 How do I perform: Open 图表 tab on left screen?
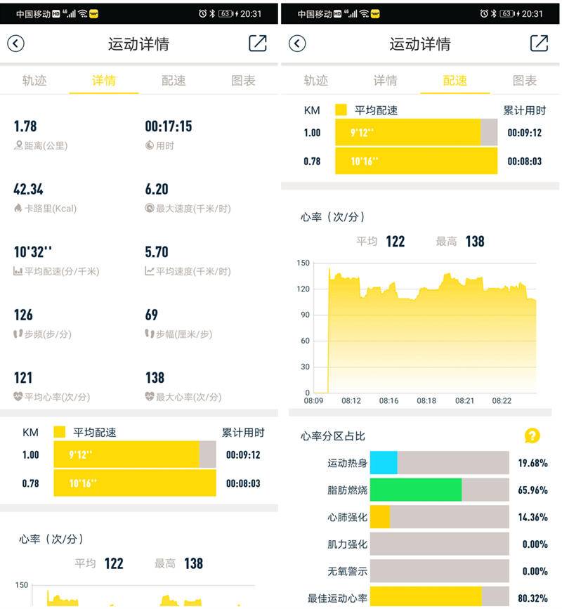(x=243, y=80)
